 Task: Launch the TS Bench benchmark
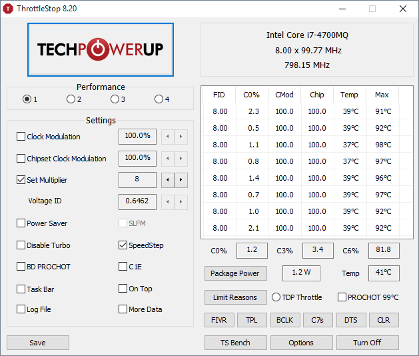point(235,343)
